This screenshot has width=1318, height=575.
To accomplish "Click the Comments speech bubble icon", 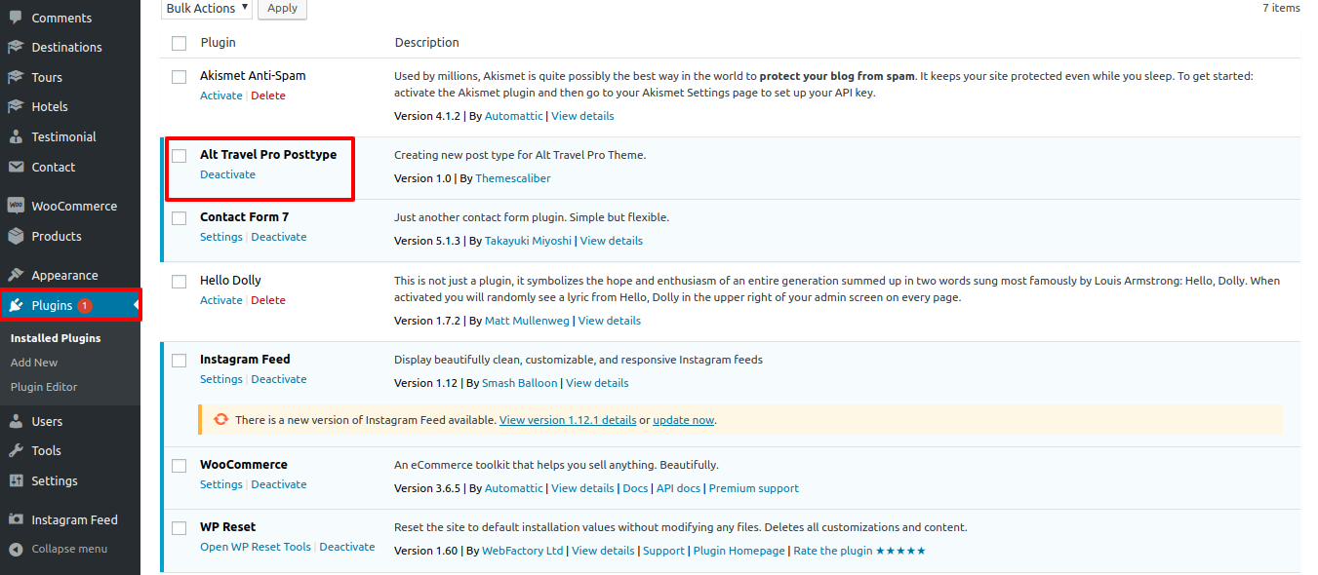I will click(16, 18).
